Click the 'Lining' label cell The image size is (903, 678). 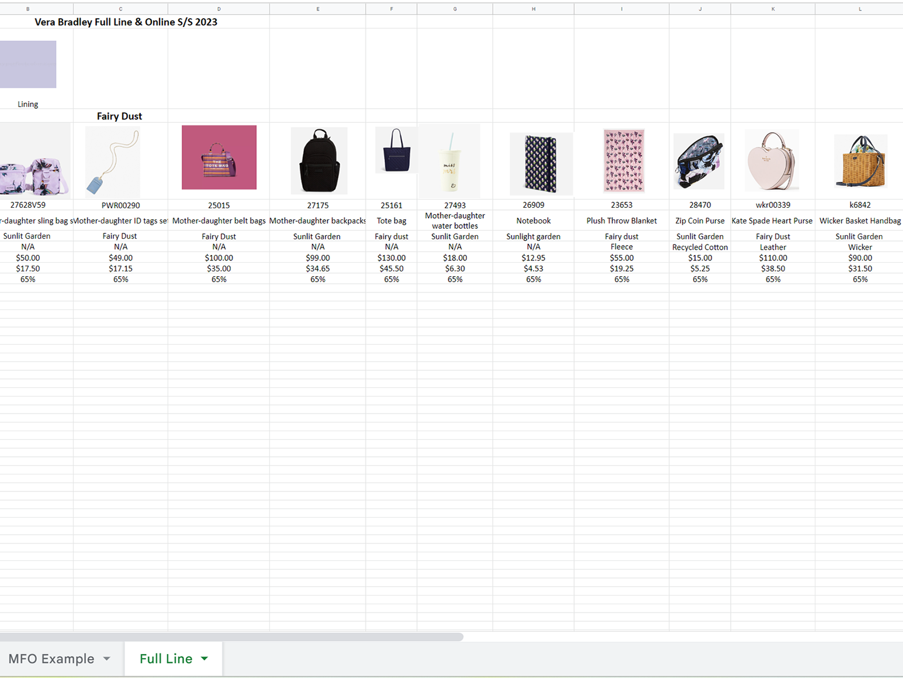28,104
